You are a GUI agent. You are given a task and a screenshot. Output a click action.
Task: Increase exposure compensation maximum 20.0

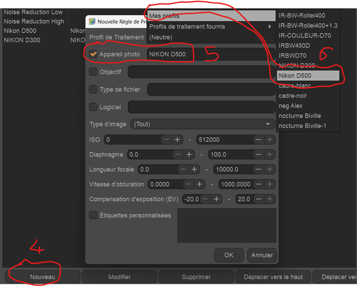pos(269,199)
